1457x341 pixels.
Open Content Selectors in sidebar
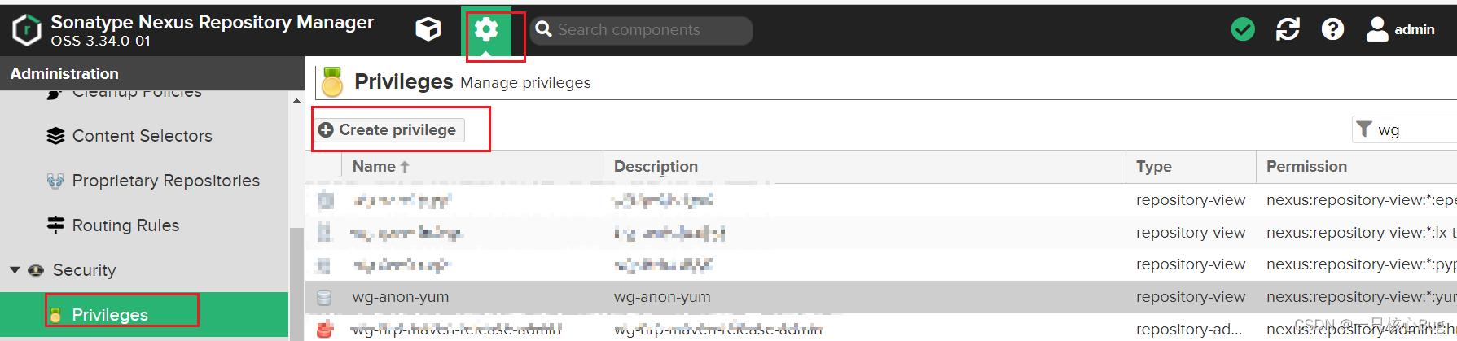pos(142,136)
